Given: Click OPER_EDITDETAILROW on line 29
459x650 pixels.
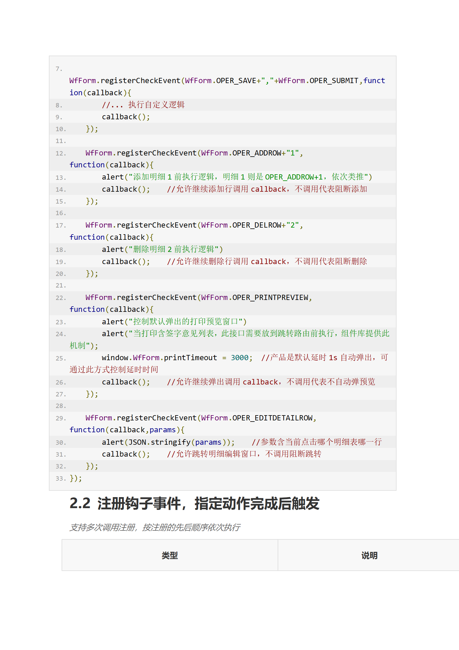Looking at the screenshot, I should pyautogui.click(x=272, y=418).
